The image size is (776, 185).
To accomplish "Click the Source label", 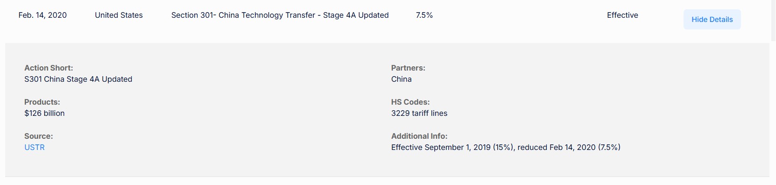I will click(x=39, y=136).
